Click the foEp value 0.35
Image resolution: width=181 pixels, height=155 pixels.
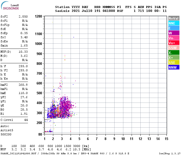pos(24,33)
